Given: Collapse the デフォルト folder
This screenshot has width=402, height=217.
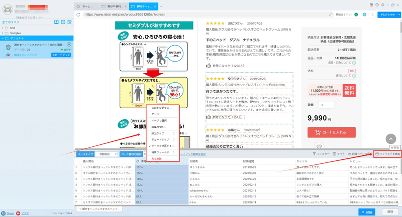Looking at the screenshot, I should click(x=3, y=39).
